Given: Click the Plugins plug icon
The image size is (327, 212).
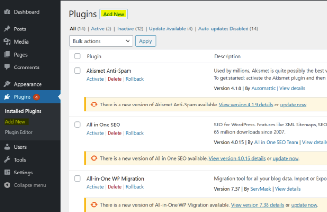Looking at the screenshot, I should (x=7, y=97).
